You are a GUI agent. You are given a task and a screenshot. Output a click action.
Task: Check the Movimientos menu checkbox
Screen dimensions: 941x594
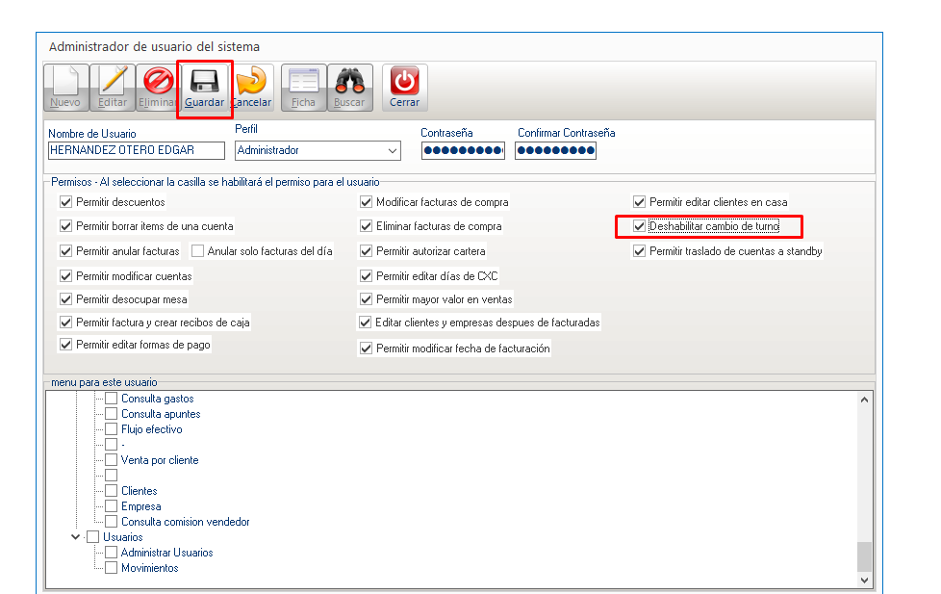pyautogui.click(x=112, y=568)
